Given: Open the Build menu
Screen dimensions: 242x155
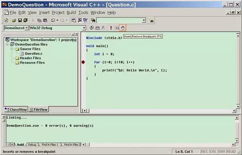Looking at the screenshot, I should click(71, 13).
